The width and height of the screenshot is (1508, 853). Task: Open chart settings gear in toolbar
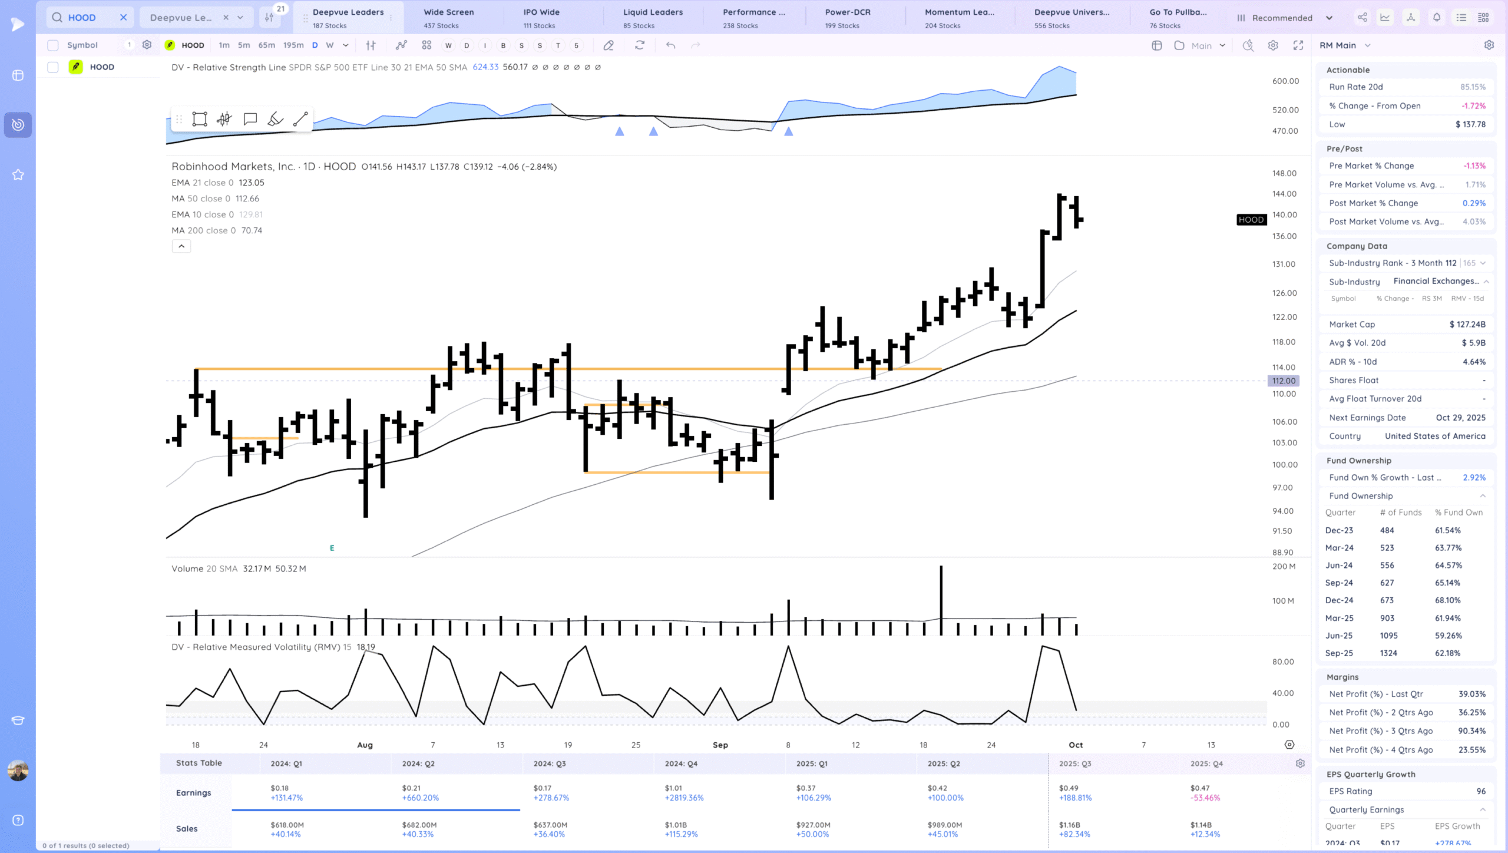click(x=1273, y=45)
